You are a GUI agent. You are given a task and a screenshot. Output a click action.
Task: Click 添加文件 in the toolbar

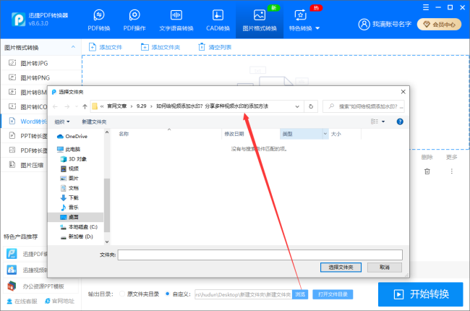(x=106, y=47)
